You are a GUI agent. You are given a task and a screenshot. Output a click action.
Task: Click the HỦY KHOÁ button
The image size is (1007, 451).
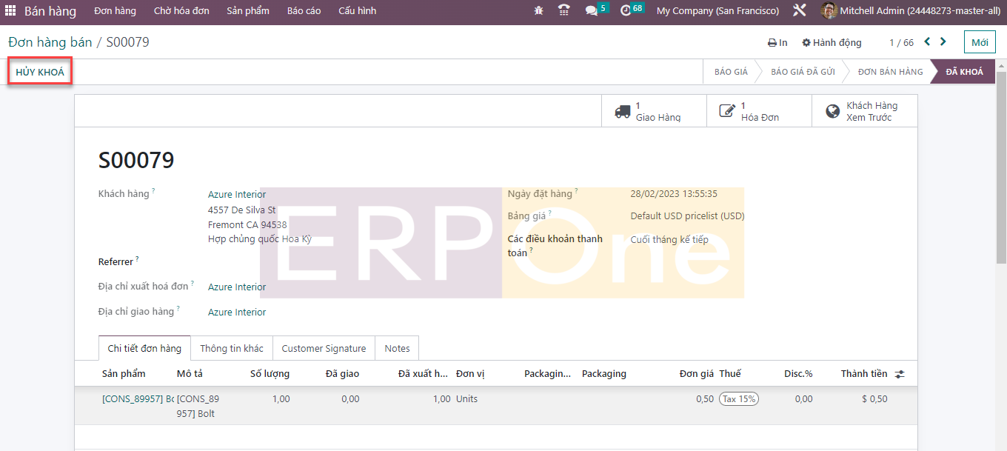40,73
